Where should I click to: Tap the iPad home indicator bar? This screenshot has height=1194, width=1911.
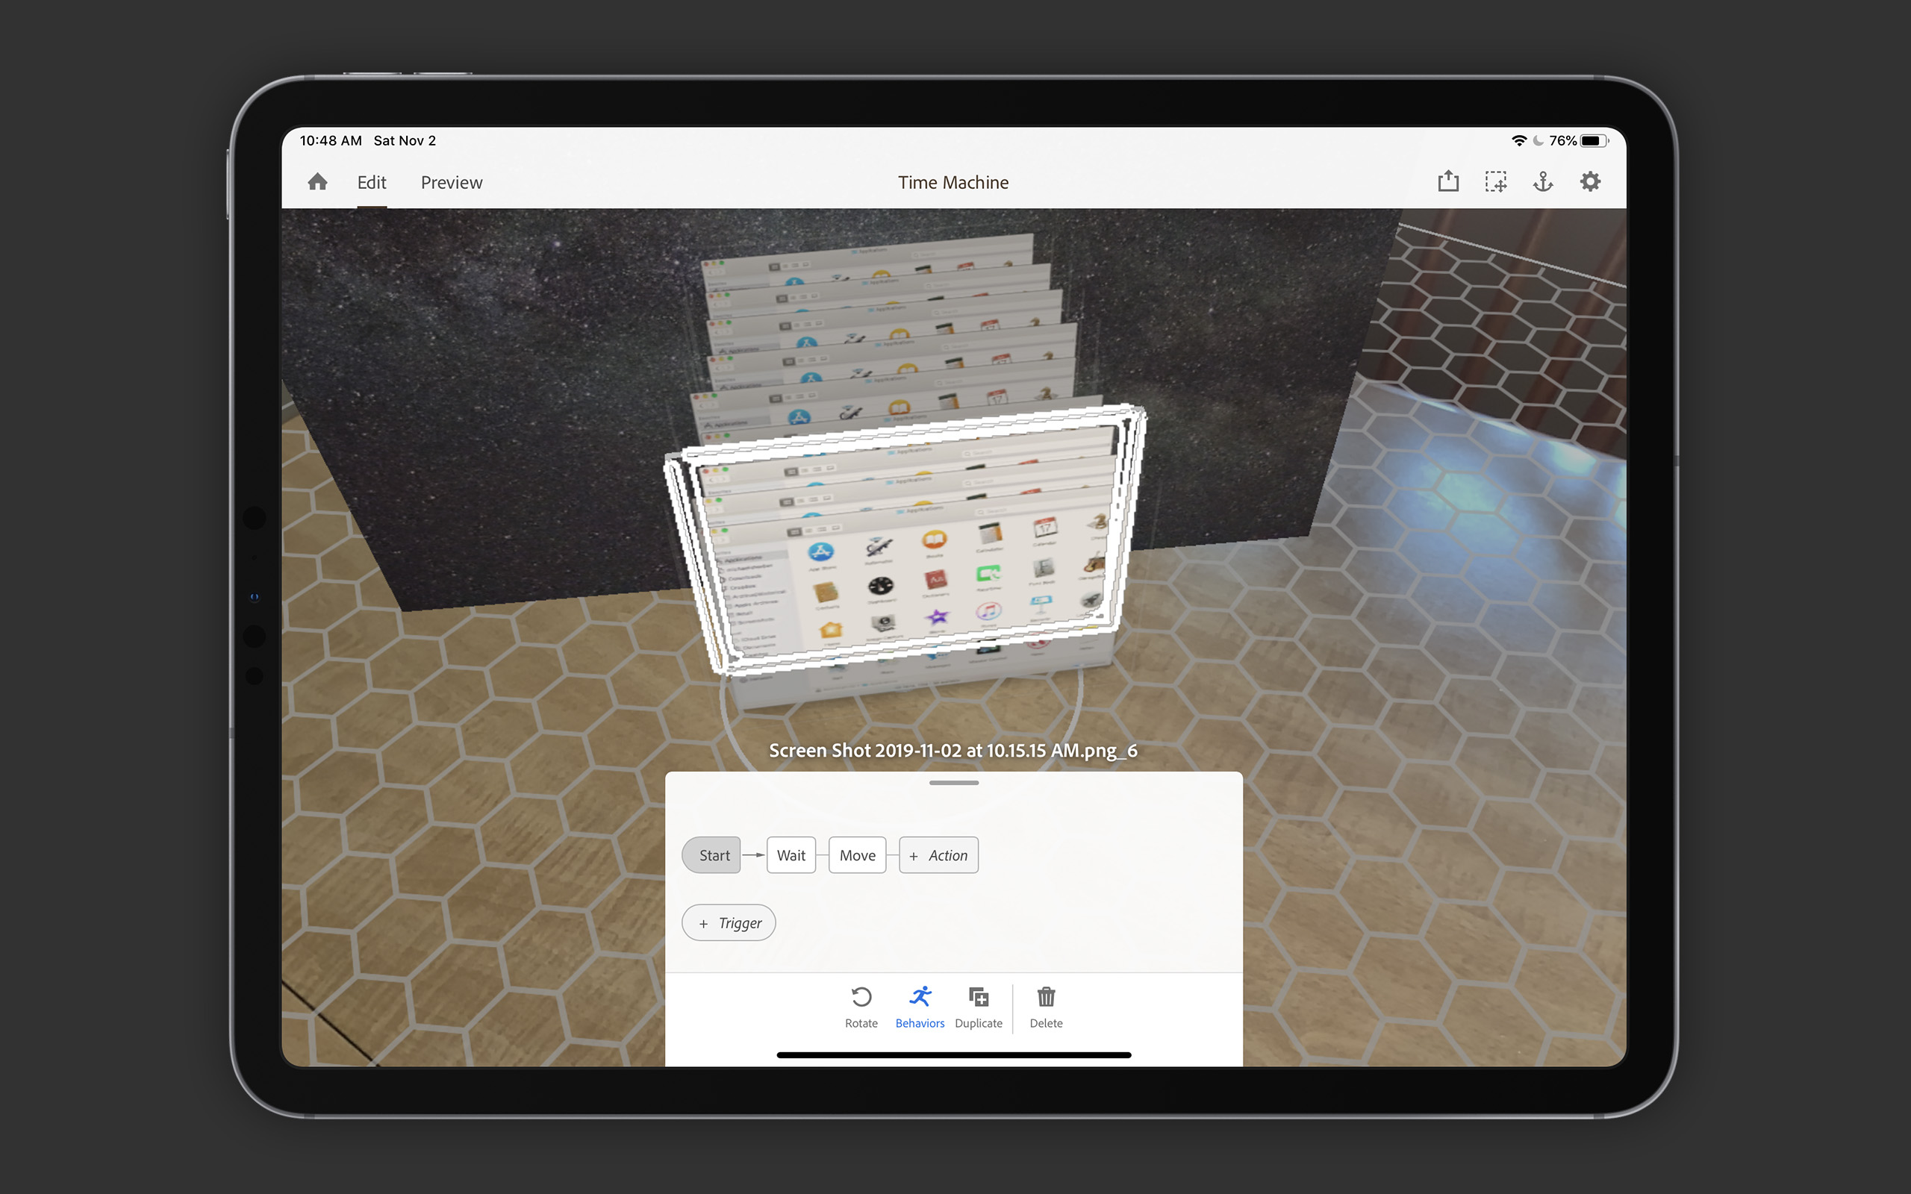click(953, 1054)
